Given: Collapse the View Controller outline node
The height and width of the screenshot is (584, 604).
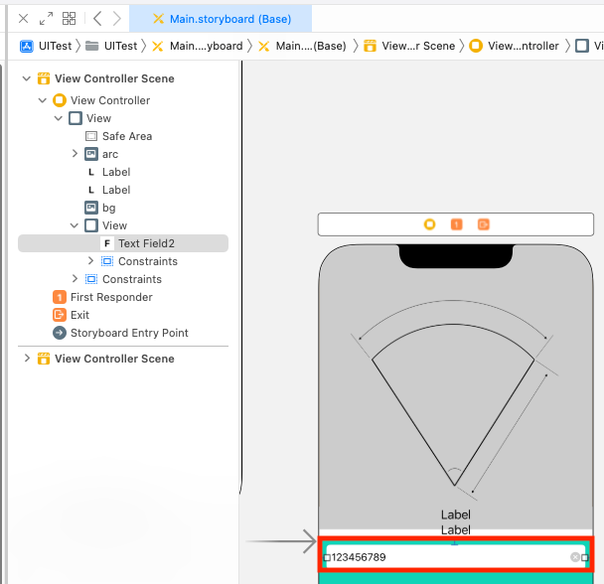Looking at the screenshot, I should (43, 100).
